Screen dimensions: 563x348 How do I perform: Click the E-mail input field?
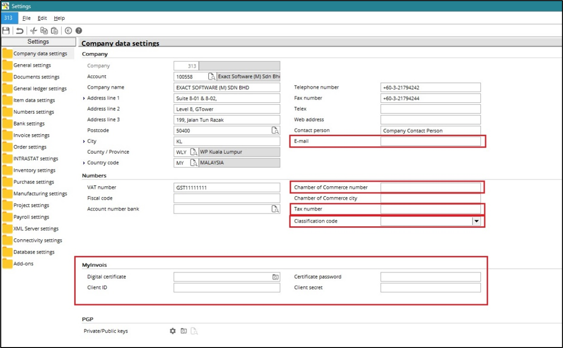430,141
